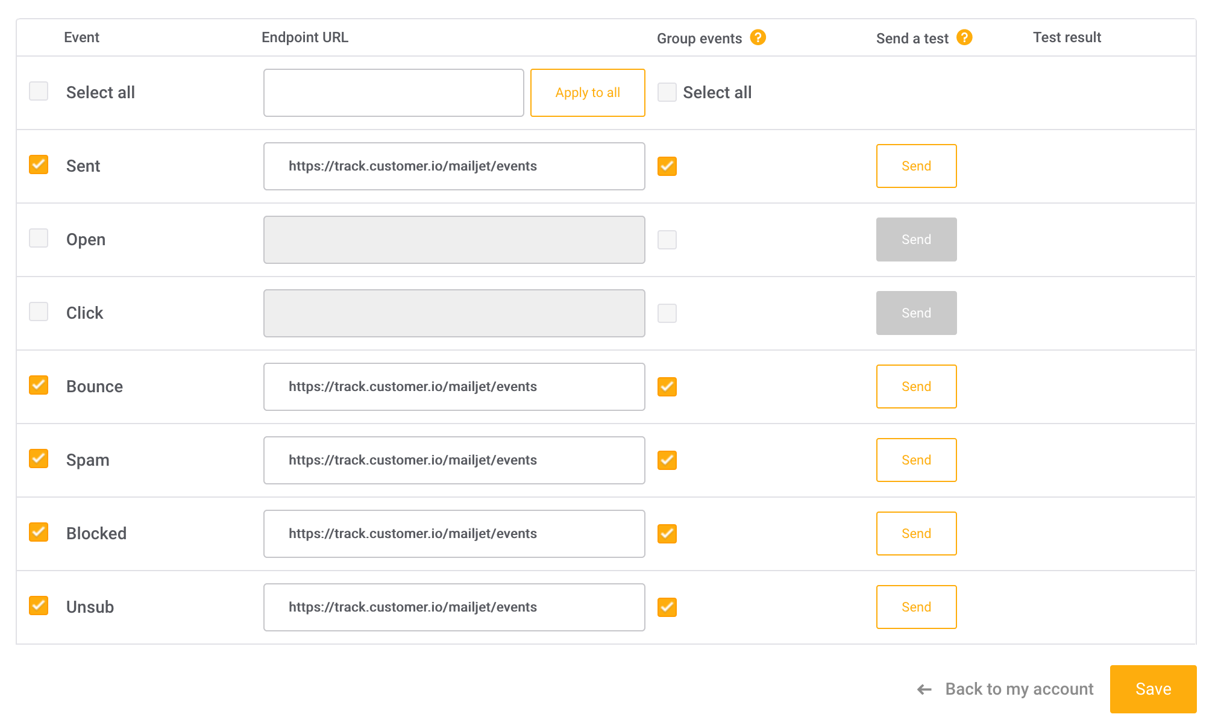The height and width of the screenshot is (723, 1221).
Task: Click the Sent event label
Action: click(x=83, y=166)
